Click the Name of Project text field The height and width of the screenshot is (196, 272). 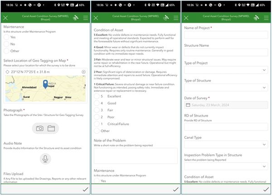[x=226, y=35]
